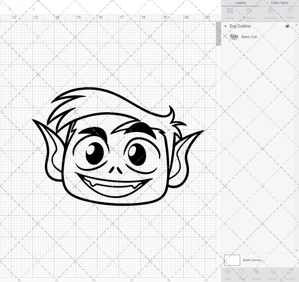Viewport: 299px width, 282px height.
Task: Hide the Svg Outline layer with the eye toggle
Action: [x=287, y=26]
